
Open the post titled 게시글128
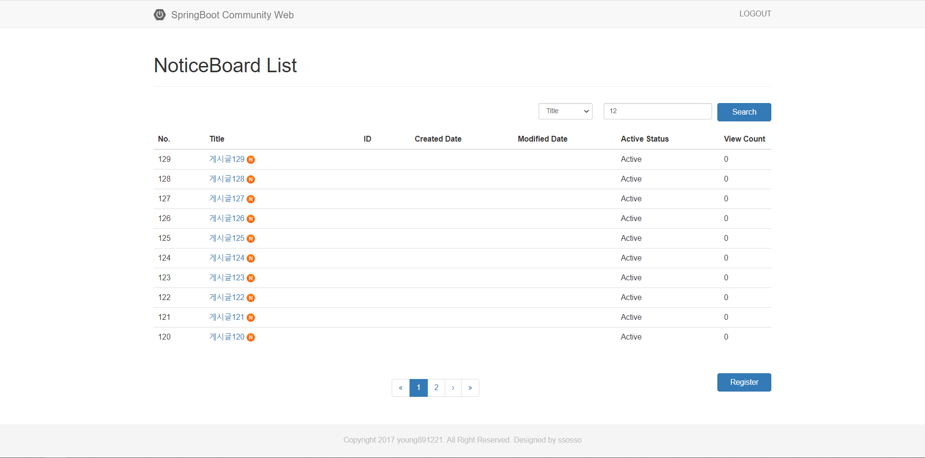tap(227, 179)
